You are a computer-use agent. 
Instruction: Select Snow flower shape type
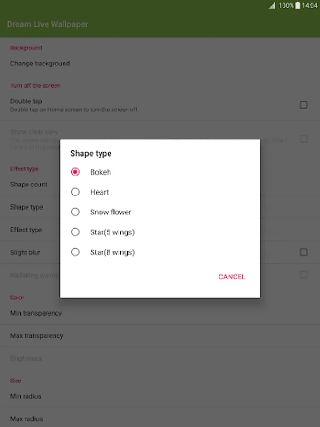[75, 212]
